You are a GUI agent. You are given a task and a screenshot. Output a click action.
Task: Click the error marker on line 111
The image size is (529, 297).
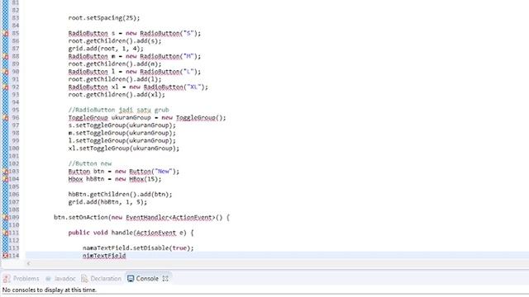pyautogui.click(x=6, y=233)
